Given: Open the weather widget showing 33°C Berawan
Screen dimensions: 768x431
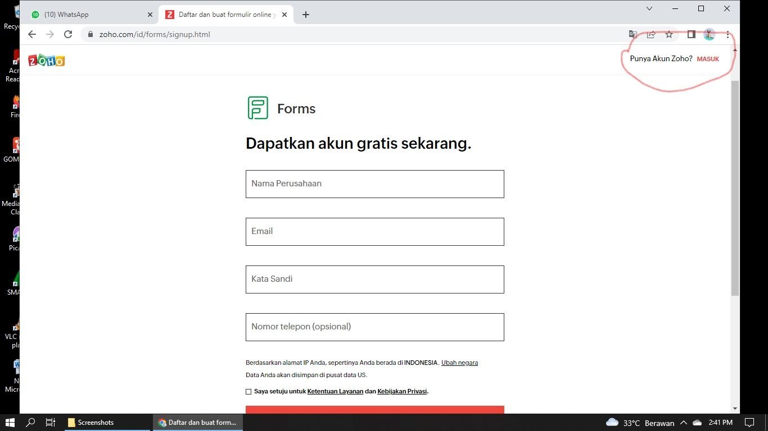Looking at the screenshot, I should (x=640, y=423).
